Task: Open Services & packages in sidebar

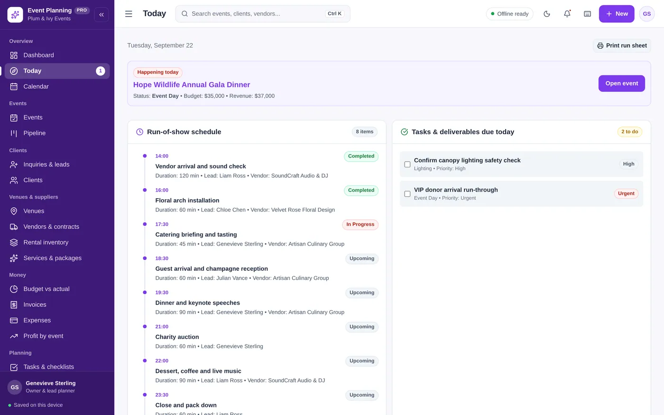Action: tap(57, 258)
